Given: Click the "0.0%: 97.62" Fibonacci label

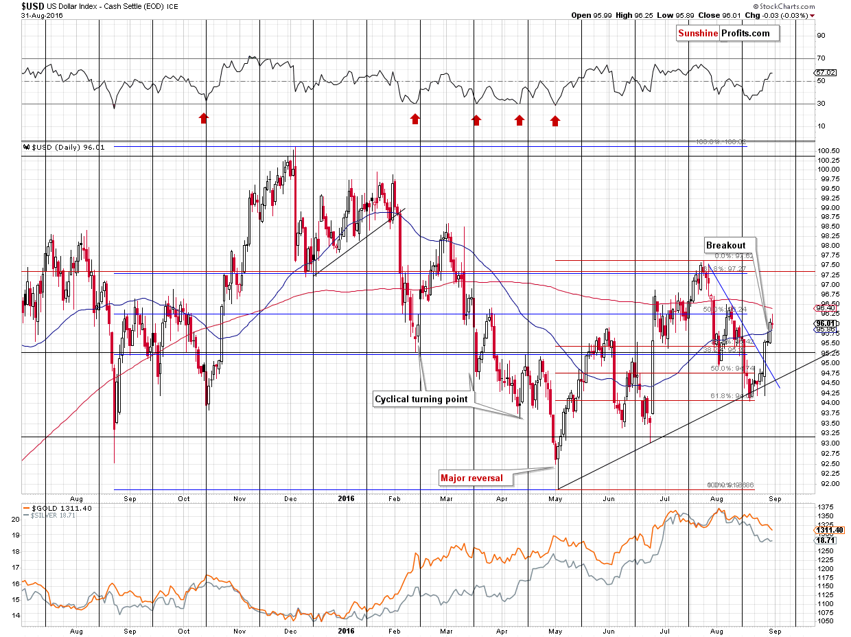Looking at the screenshot, I should [735, 257].
